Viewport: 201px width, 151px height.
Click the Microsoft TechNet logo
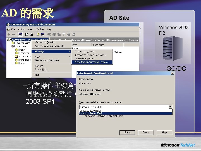point(178,145)
